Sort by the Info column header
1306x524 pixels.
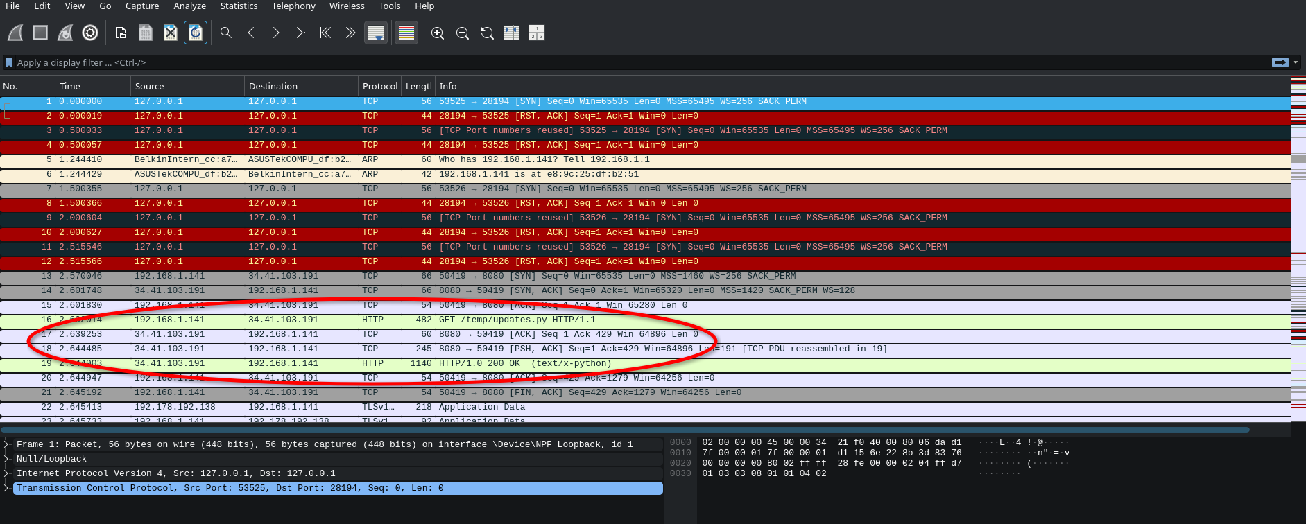pos(862,86)
